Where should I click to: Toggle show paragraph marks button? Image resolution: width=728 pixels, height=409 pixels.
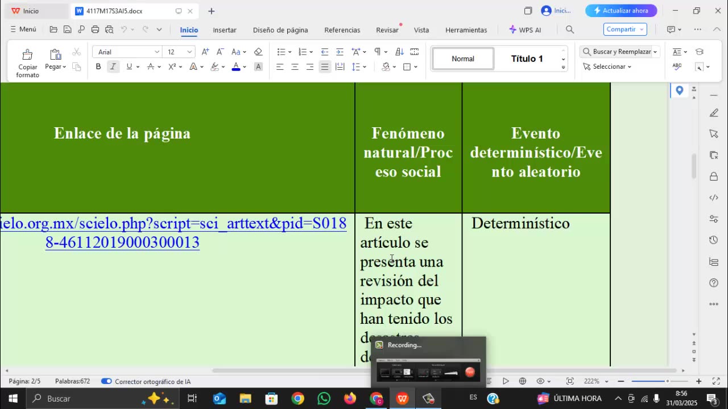pyautogui.click(x=377, y=52)
